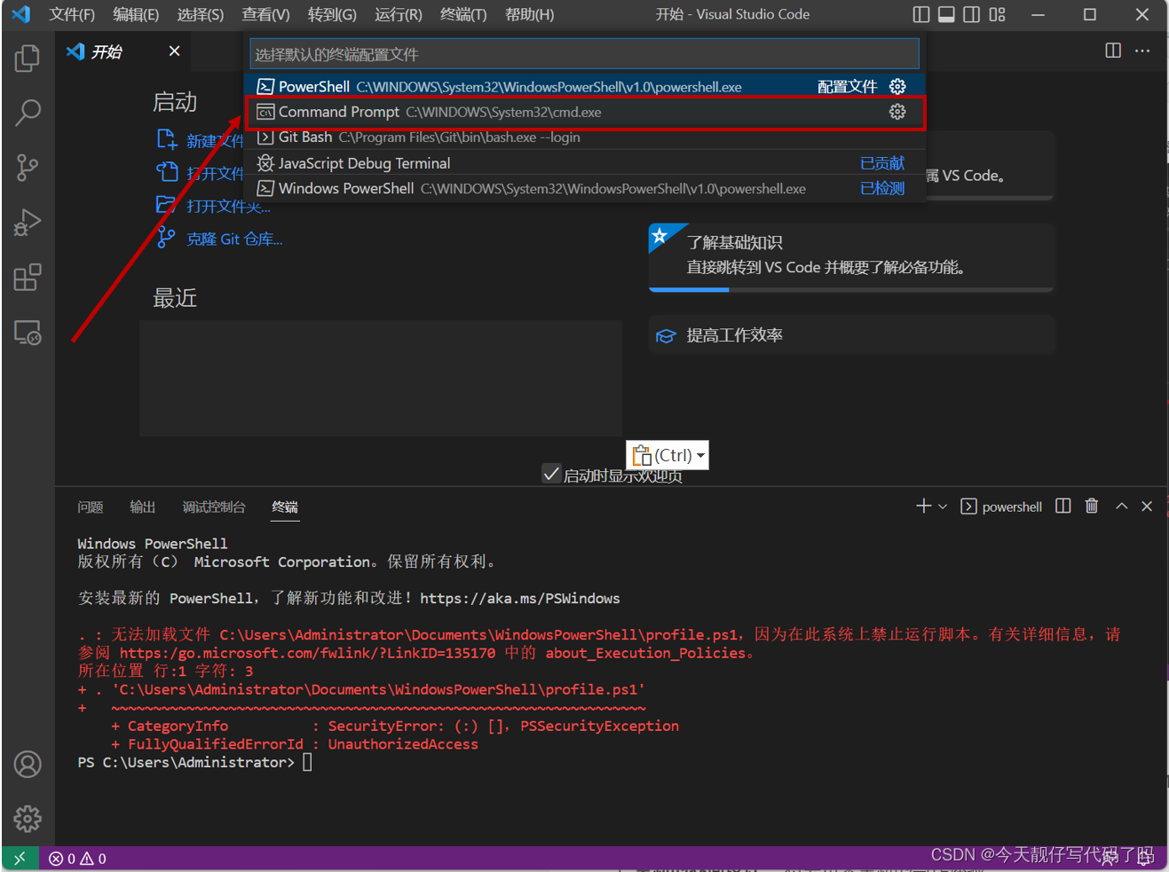1169x872 pixels.
Task: Open the 选择(S) menu
Action: click(201, 14)
